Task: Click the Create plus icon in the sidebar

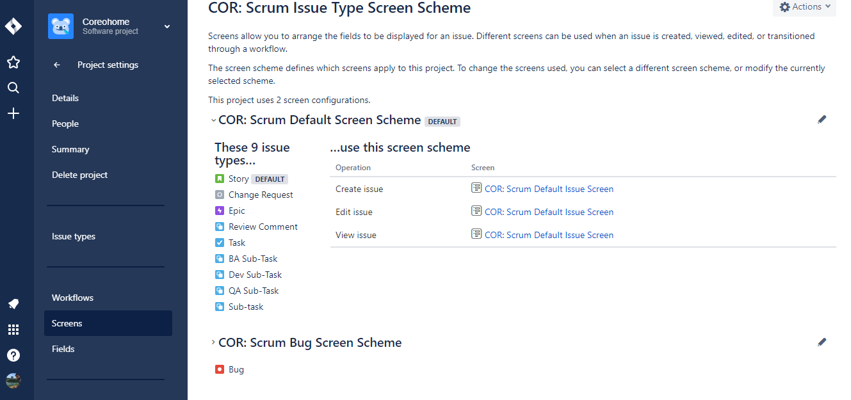Action: click(13, 113)
